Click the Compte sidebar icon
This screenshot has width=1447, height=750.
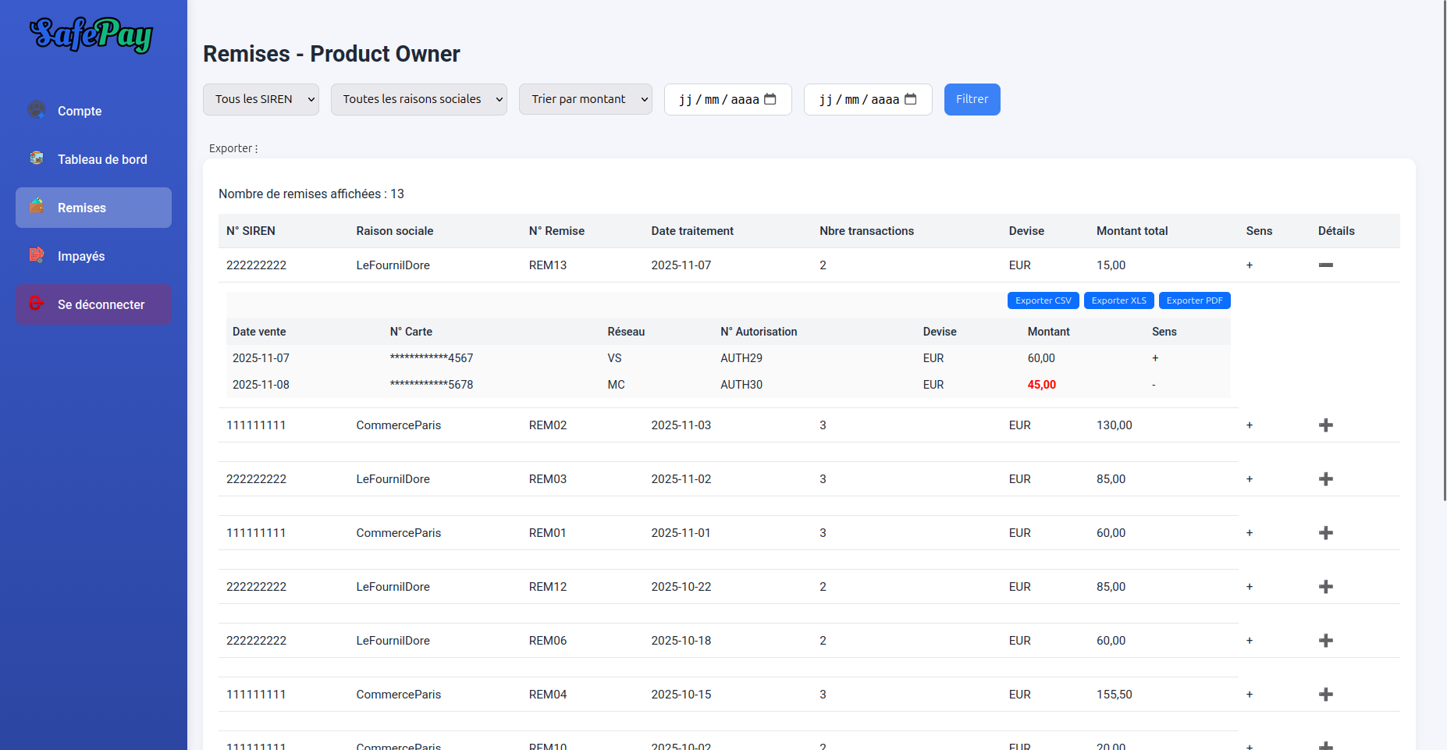coord(37,110)
